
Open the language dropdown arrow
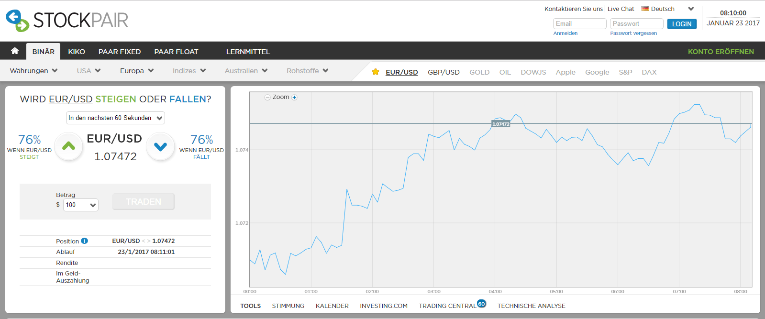point(691,9)
